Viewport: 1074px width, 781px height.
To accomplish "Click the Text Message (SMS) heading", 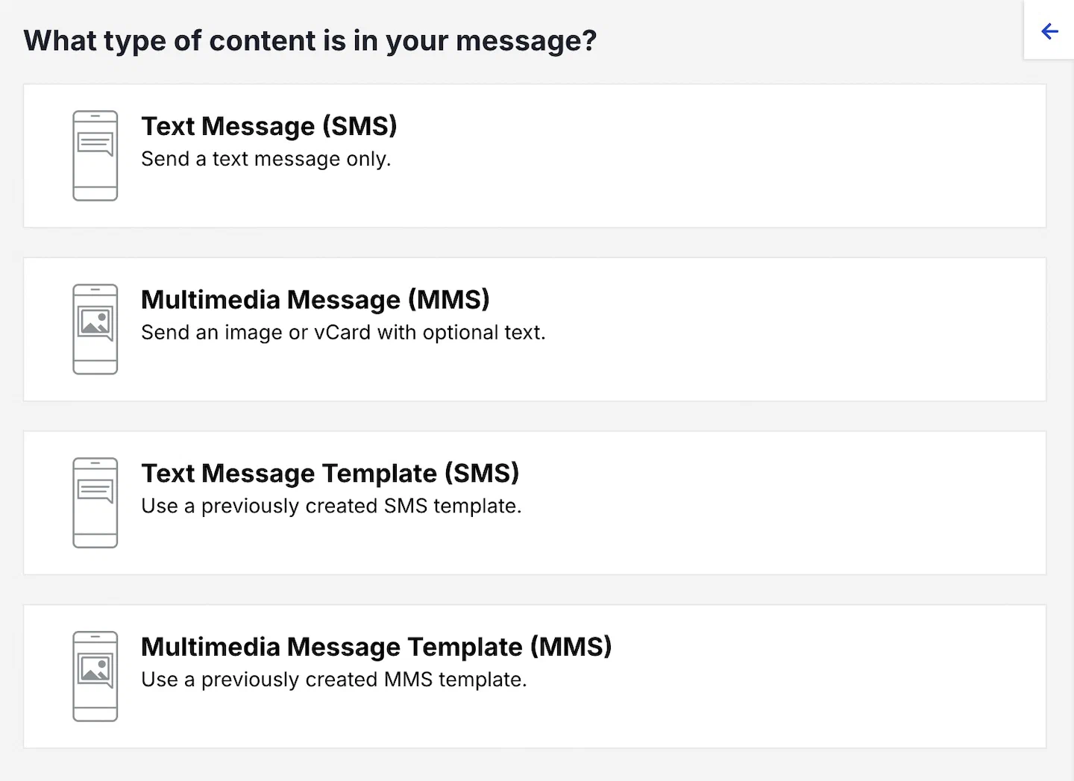I will pyautogui.click(x=269, y=126).
